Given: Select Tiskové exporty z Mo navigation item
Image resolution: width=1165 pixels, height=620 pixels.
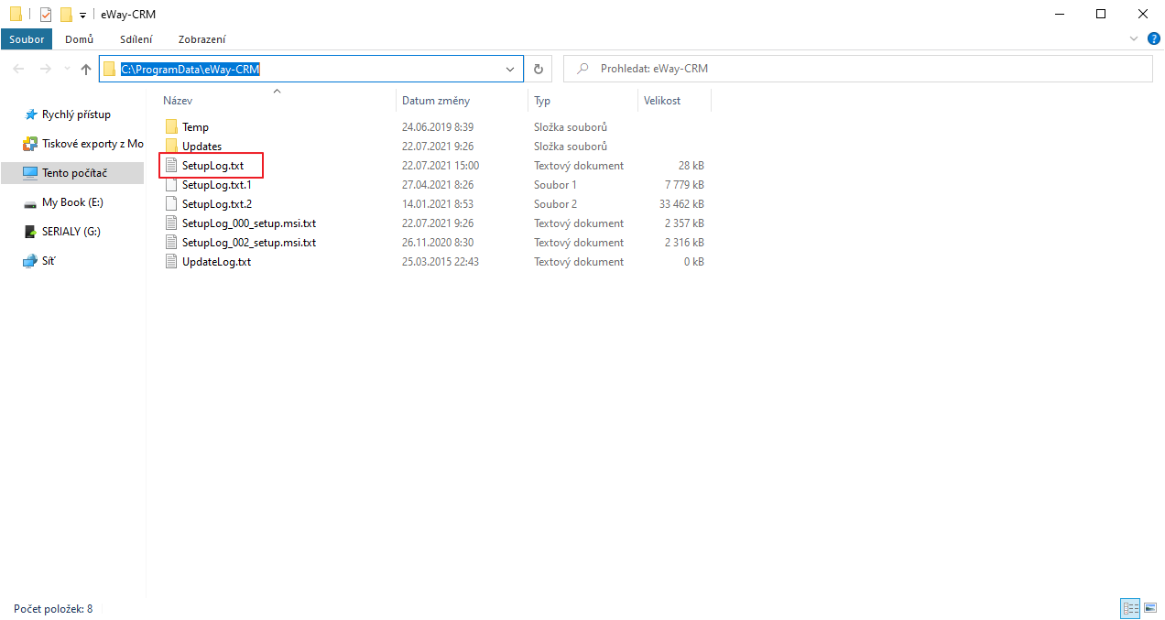Looking at the screenshot, I should tap(93, 144).
